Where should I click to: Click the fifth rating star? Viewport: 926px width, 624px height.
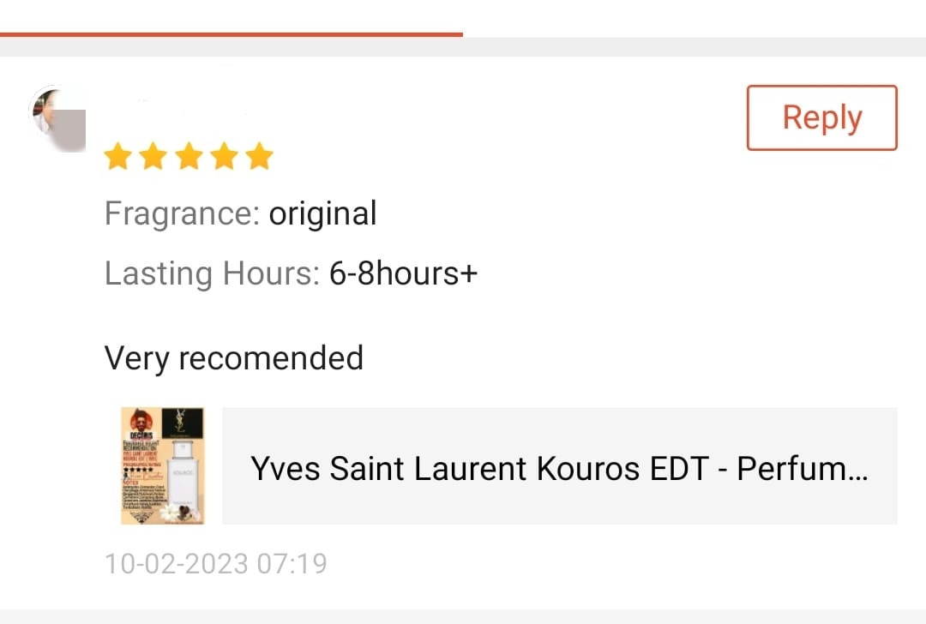pos(258,157)
